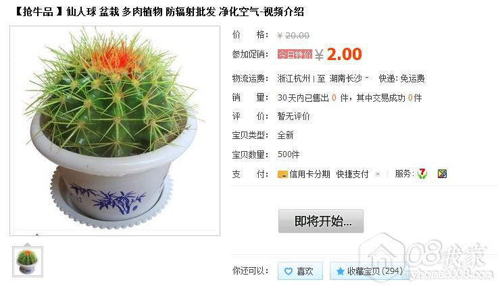Click the 信用卡分期 payment link
498x286 pixels.
point(309,174)
